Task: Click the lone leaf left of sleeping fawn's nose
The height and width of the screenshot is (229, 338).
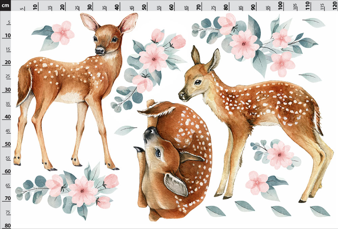Action: click(x=125, y=130)
